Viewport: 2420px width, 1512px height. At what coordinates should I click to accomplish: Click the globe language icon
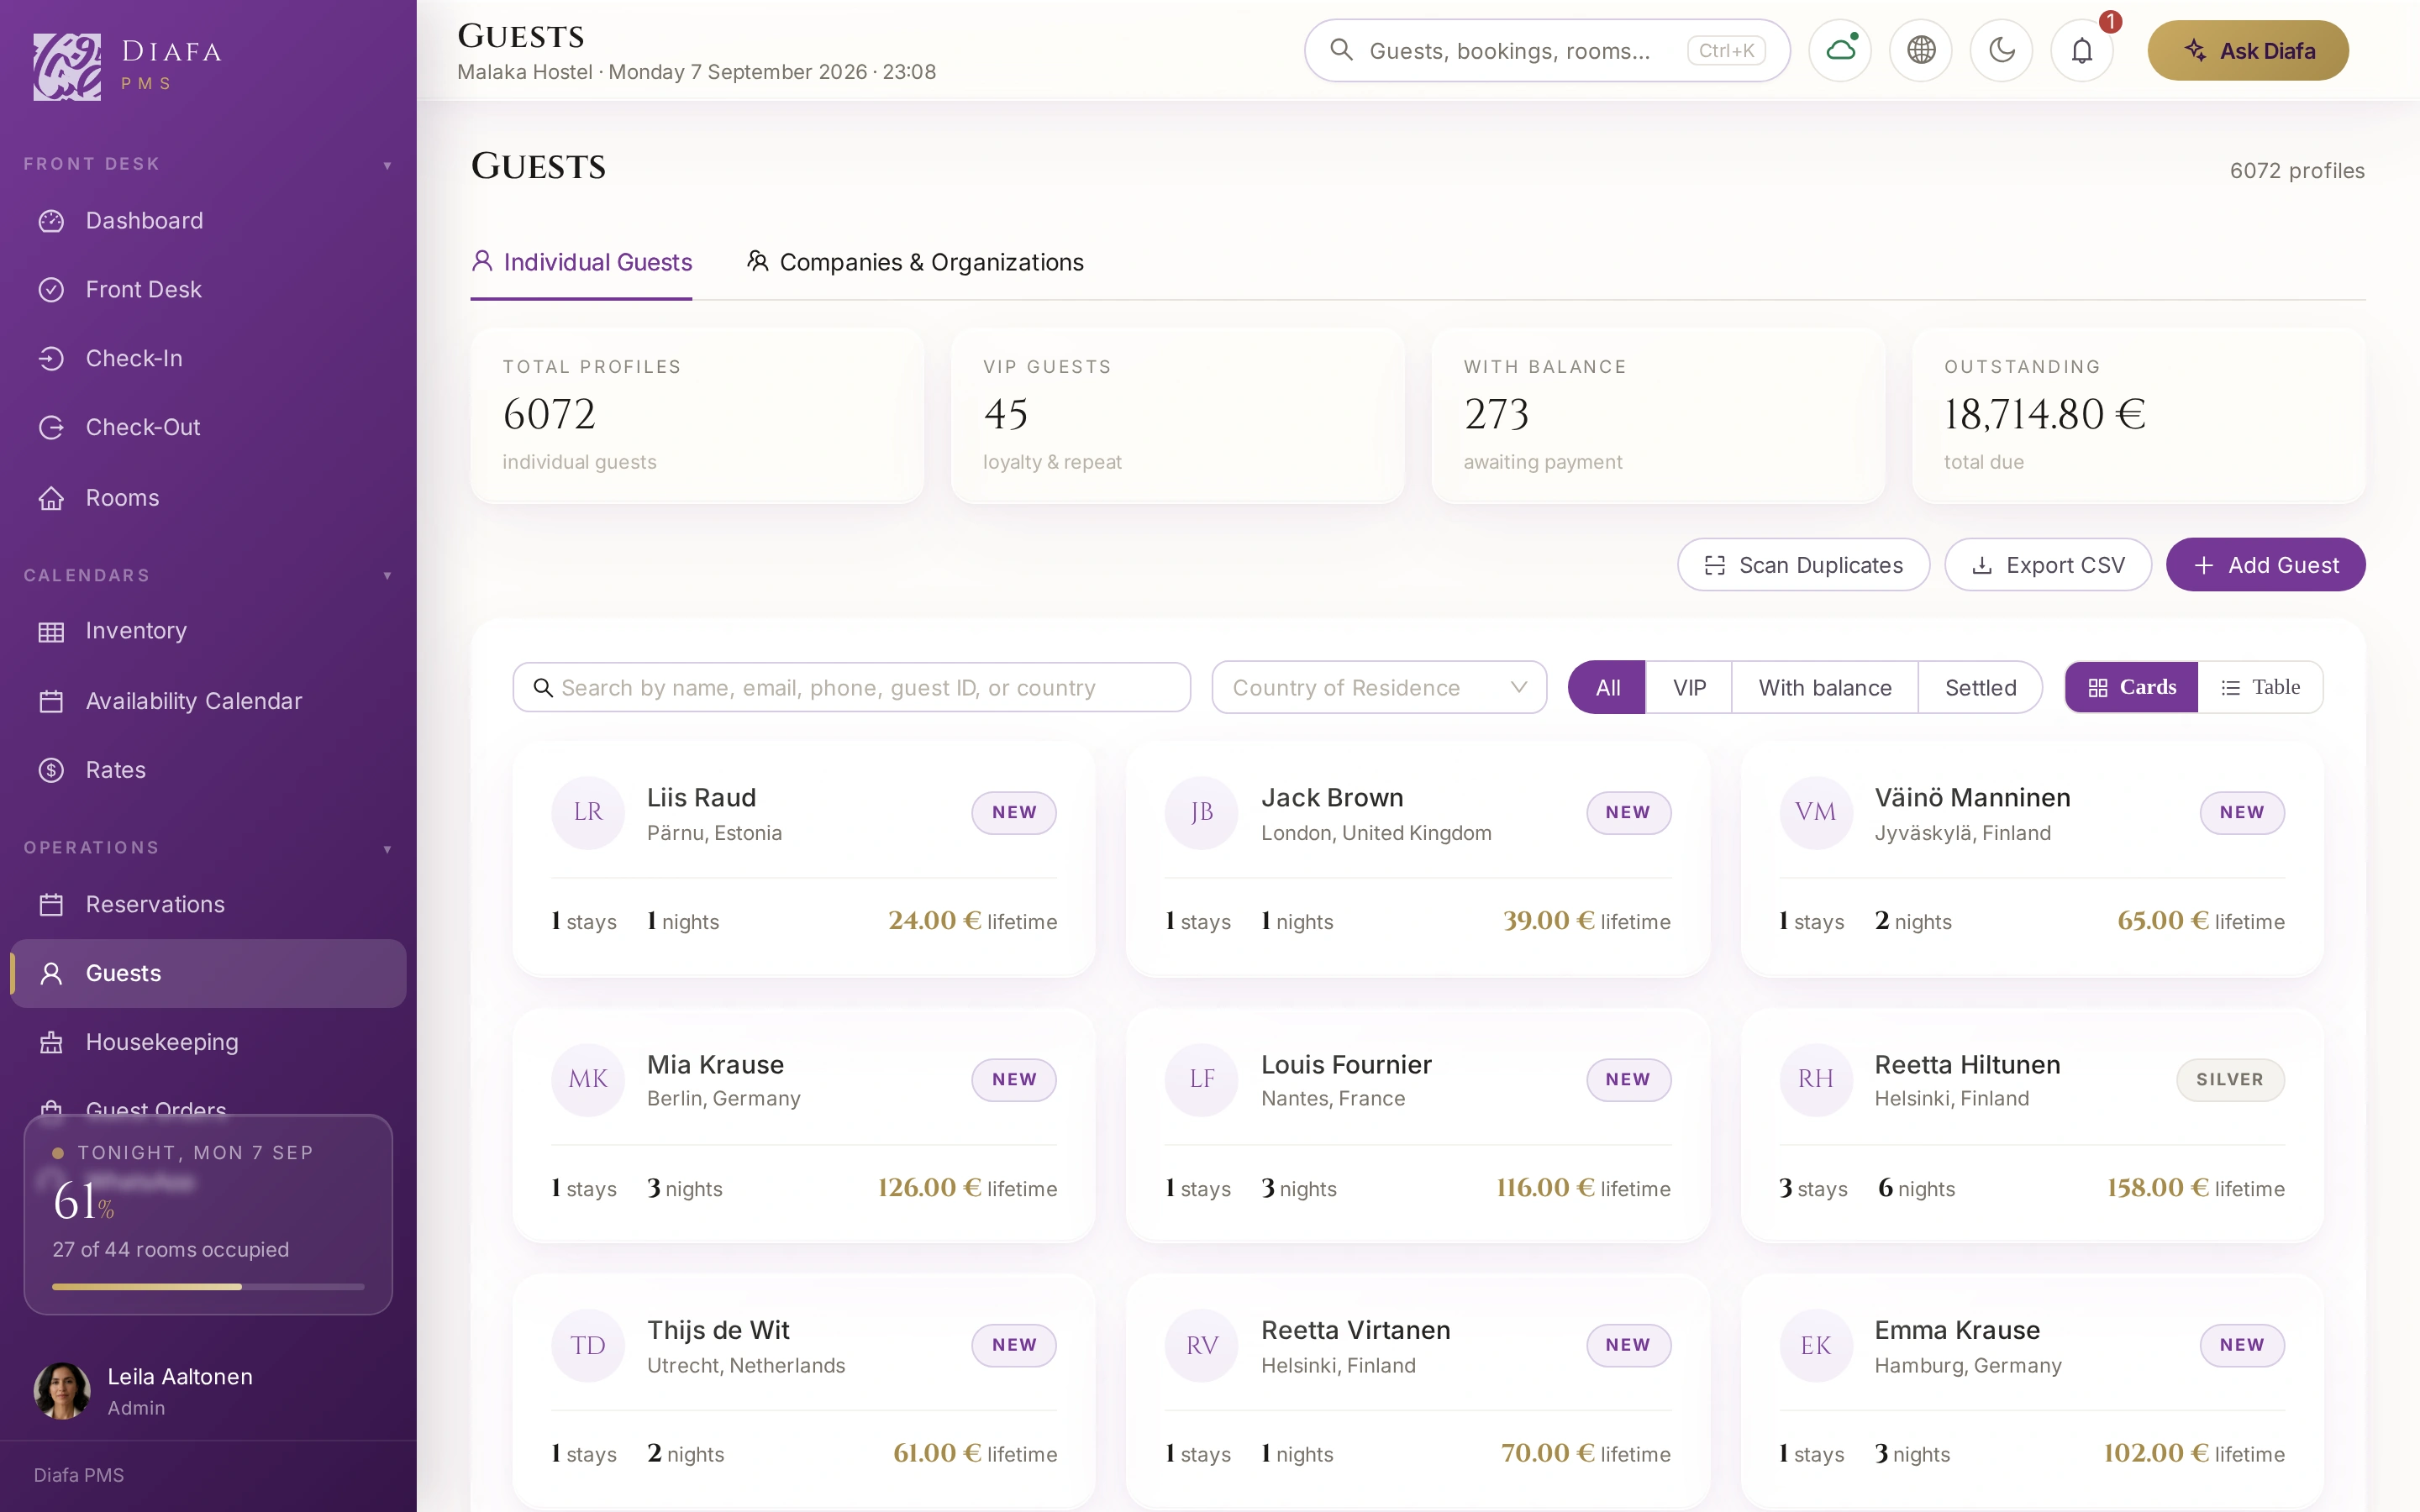[1920, 50]
